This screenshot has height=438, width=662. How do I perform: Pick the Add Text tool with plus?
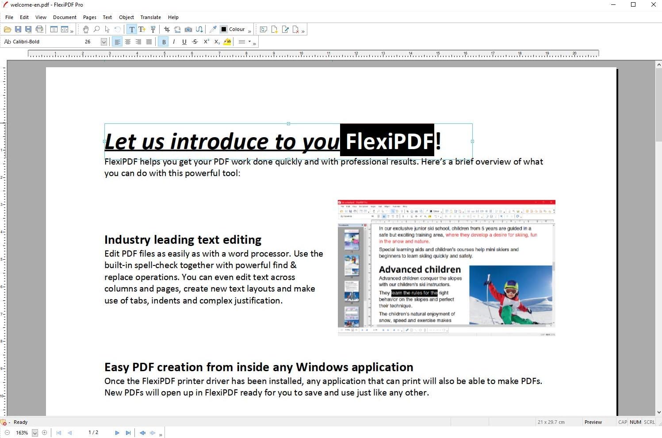point(142,29)
